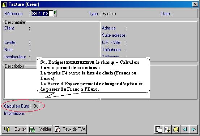Screen dimensions: 200x136
Task: Click the duplicate document icon
Action: point(158,130)
